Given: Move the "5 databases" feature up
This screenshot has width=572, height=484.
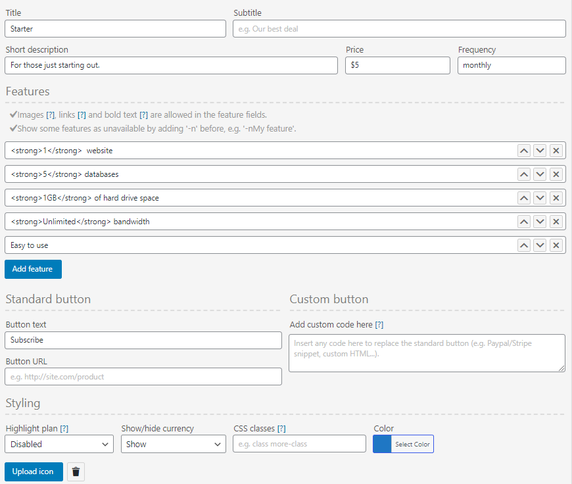Looking at the screenshot, I should (524, 174).
